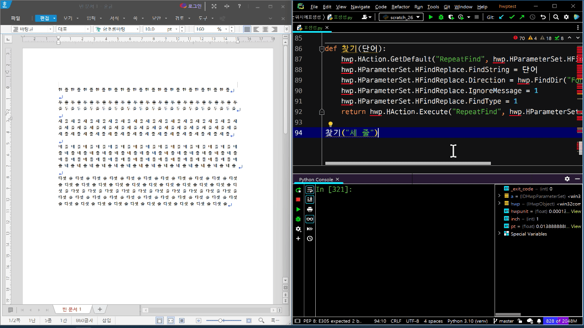Open Python Console panel options gear

coord(567,179)
